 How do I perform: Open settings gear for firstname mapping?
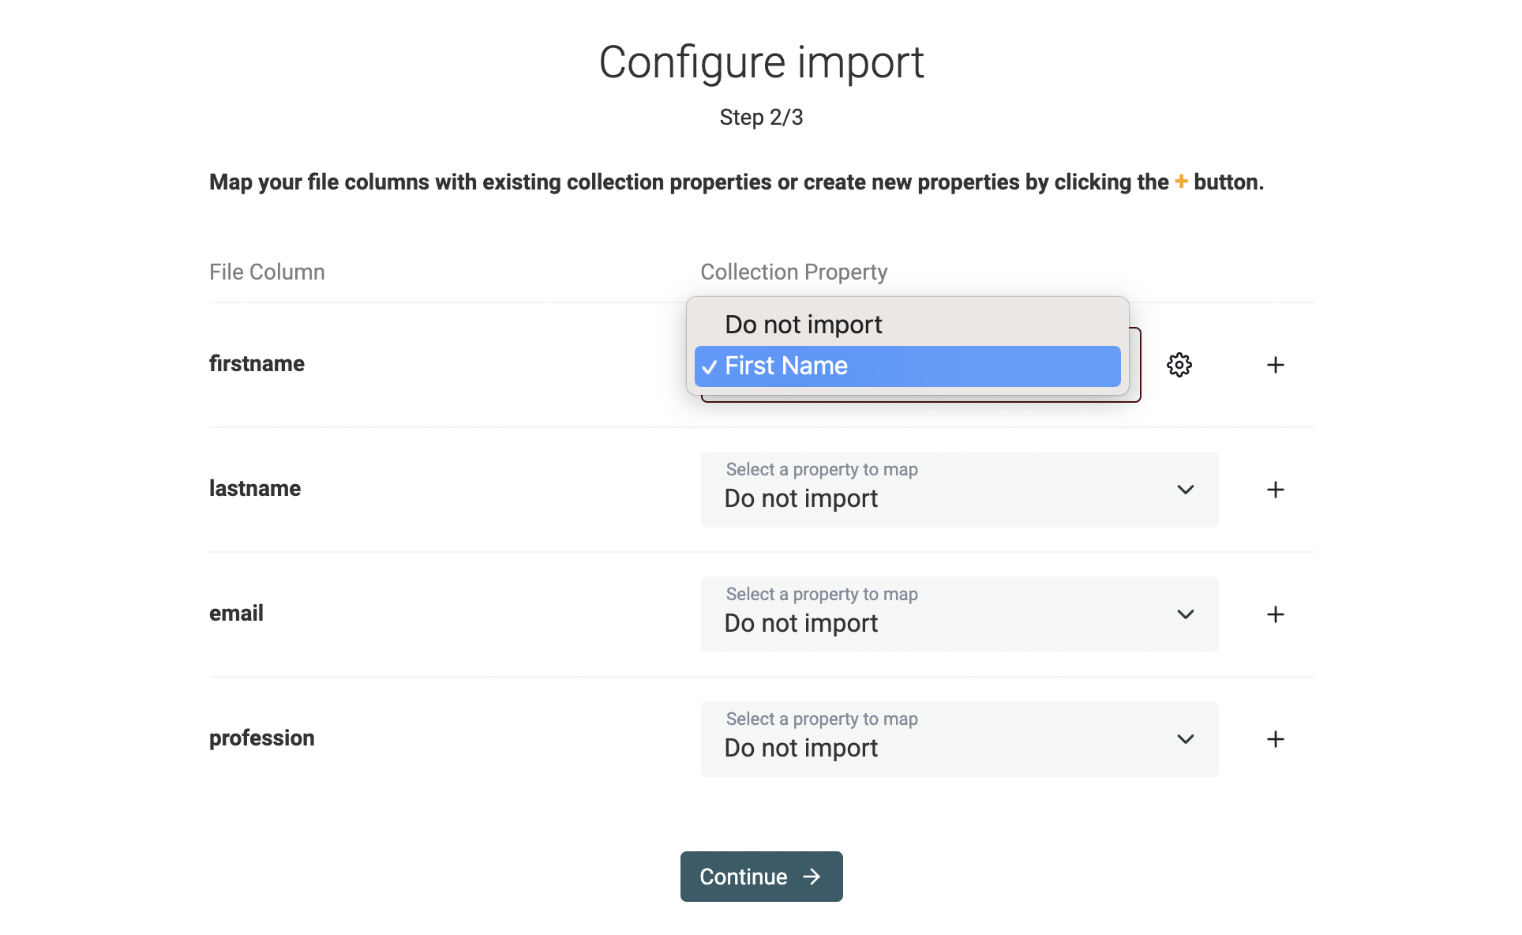[1179, 365]
